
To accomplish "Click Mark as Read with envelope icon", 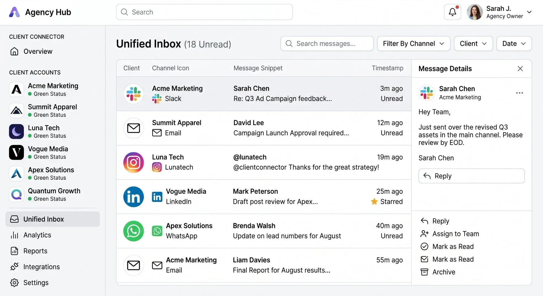I will [x=447, y=259].
